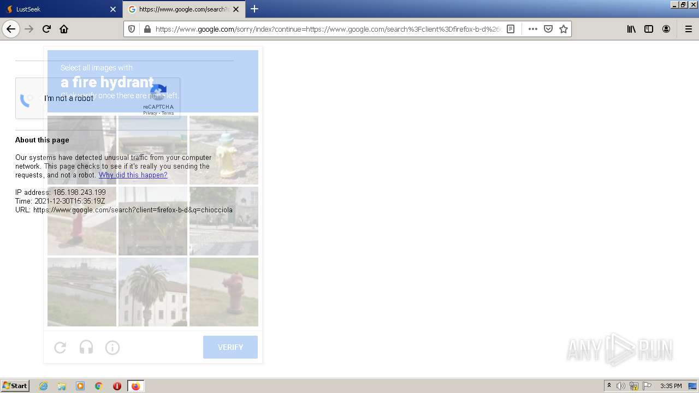Show captcha help information

pos(112,347)
